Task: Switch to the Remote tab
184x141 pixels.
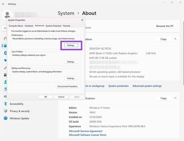Action: coord(67,26)
